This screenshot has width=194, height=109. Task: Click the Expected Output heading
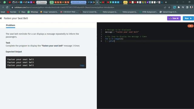[14, 52]
